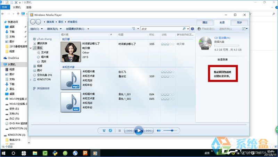Adjust the volume slider
This screenshot has height=157, width=278.
click(170, 130)
